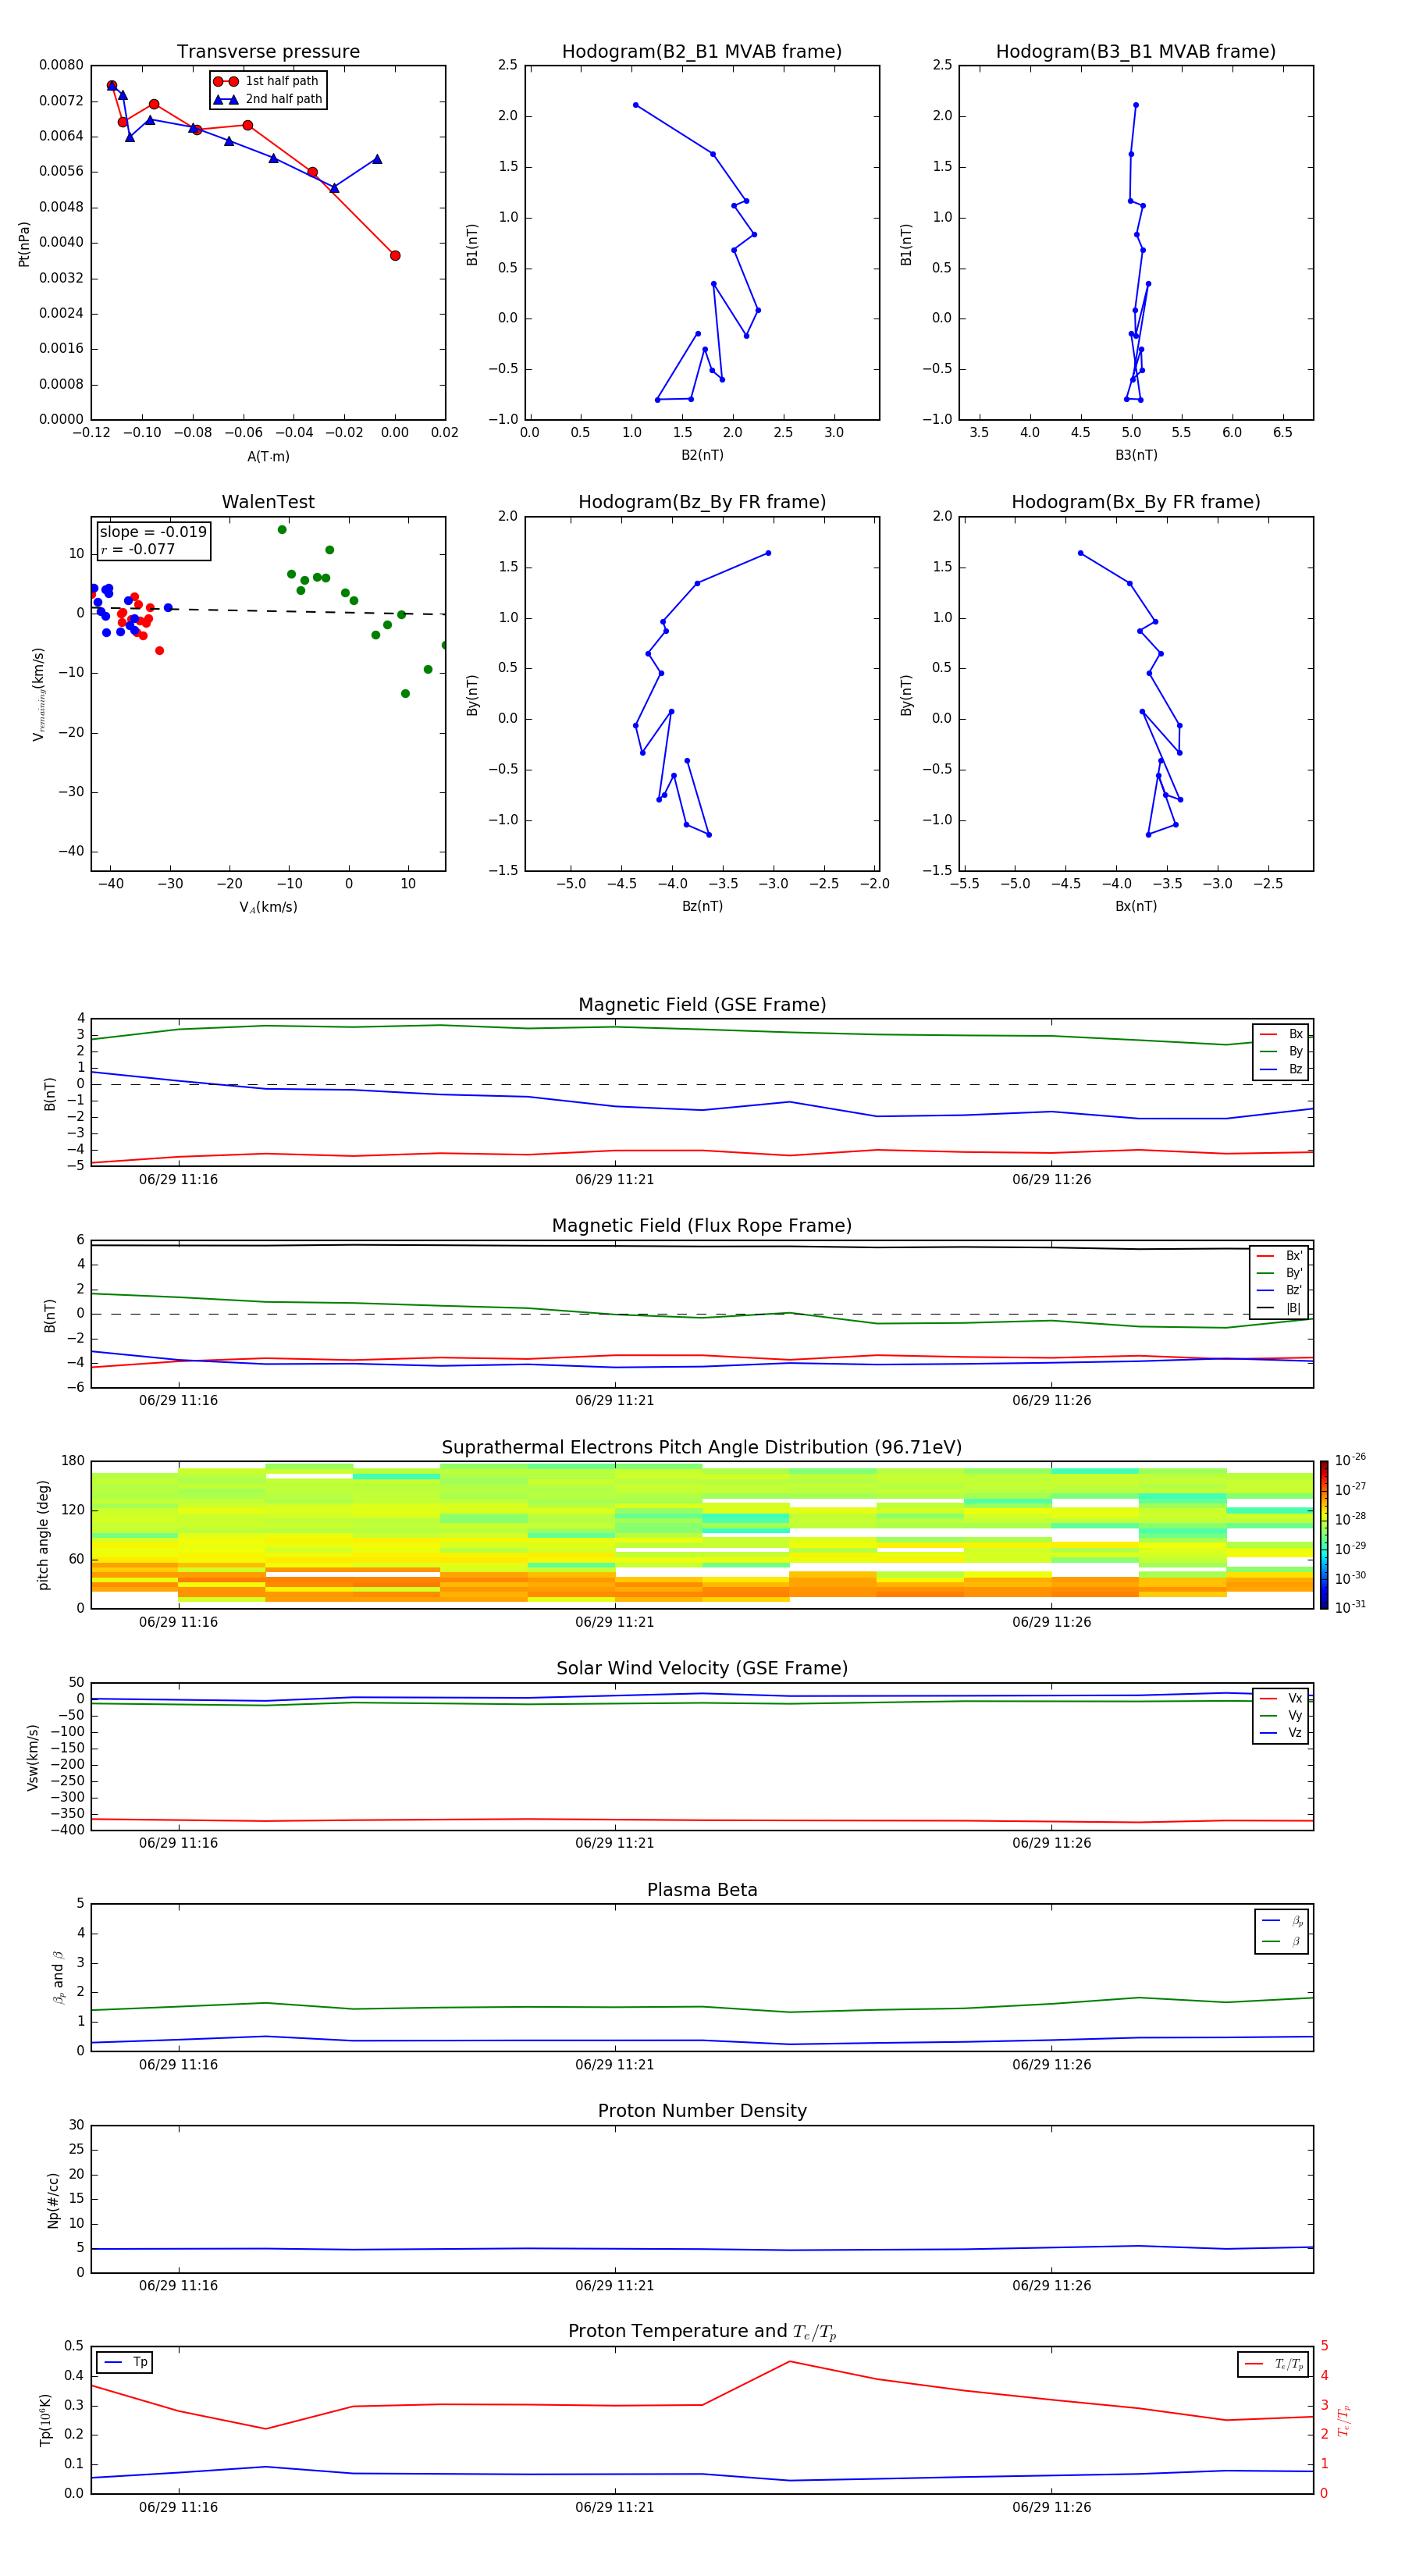Click the "Transverse pressure" plot title
The image size is (1405, 2576).
[268, 52]
